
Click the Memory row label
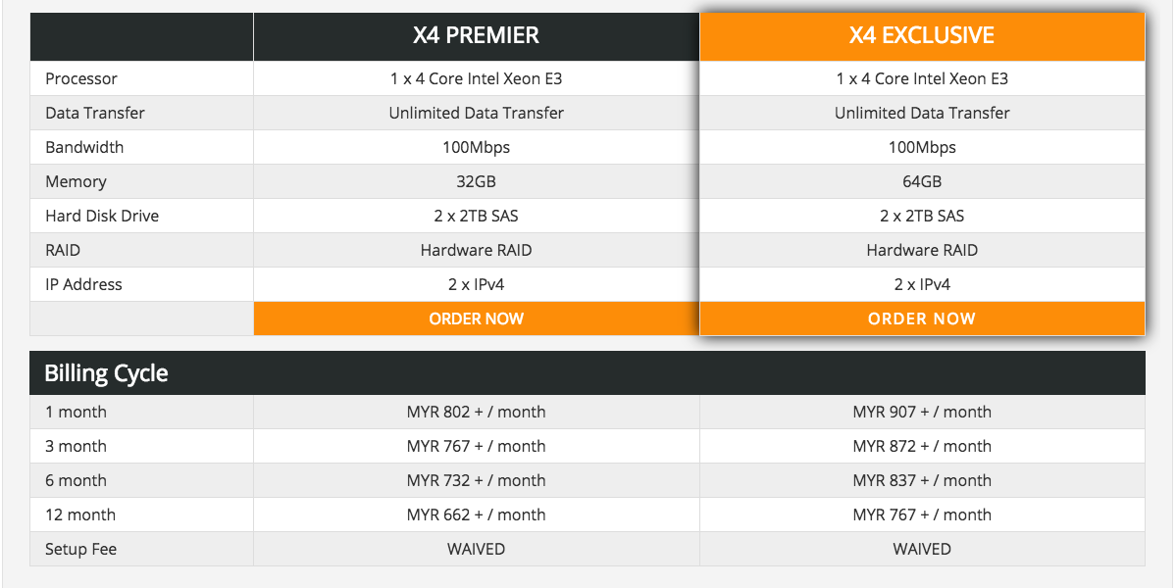(76, 182)
